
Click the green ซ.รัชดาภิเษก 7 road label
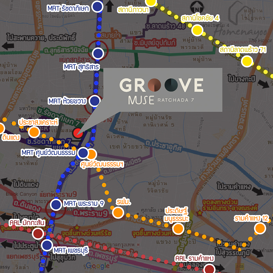(59, 116)
